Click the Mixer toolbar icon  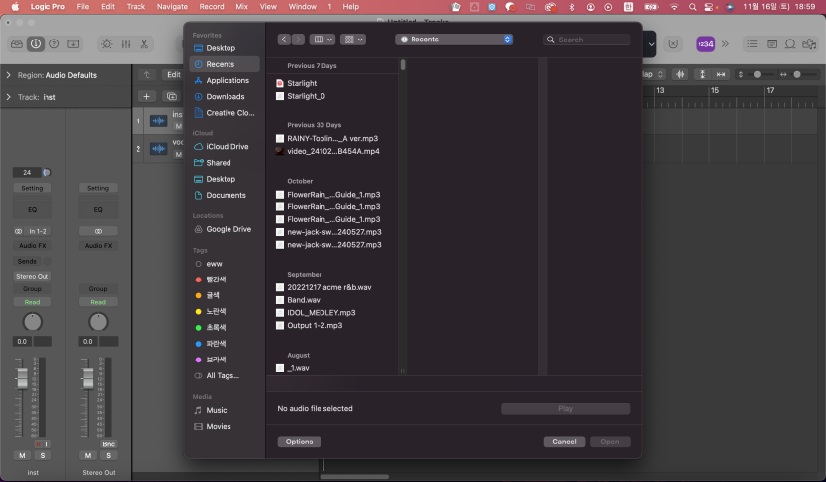(x=125, y=44)
